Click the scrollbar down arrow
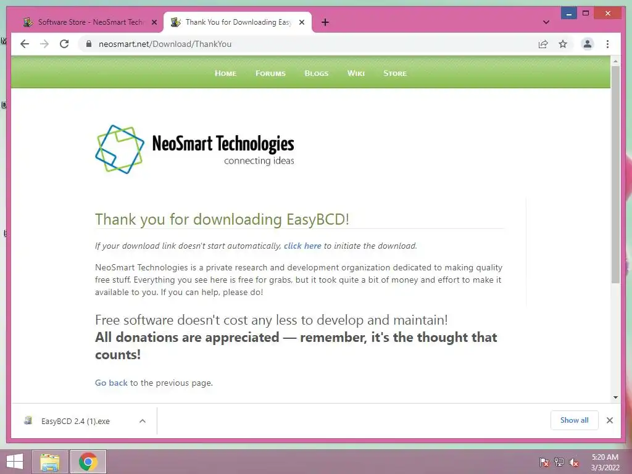 point(615,397)
